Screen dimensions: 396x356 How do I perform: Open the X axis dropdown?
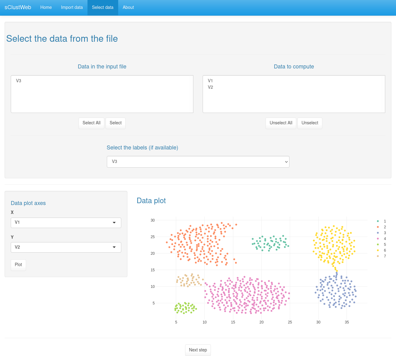click(66, 222)
